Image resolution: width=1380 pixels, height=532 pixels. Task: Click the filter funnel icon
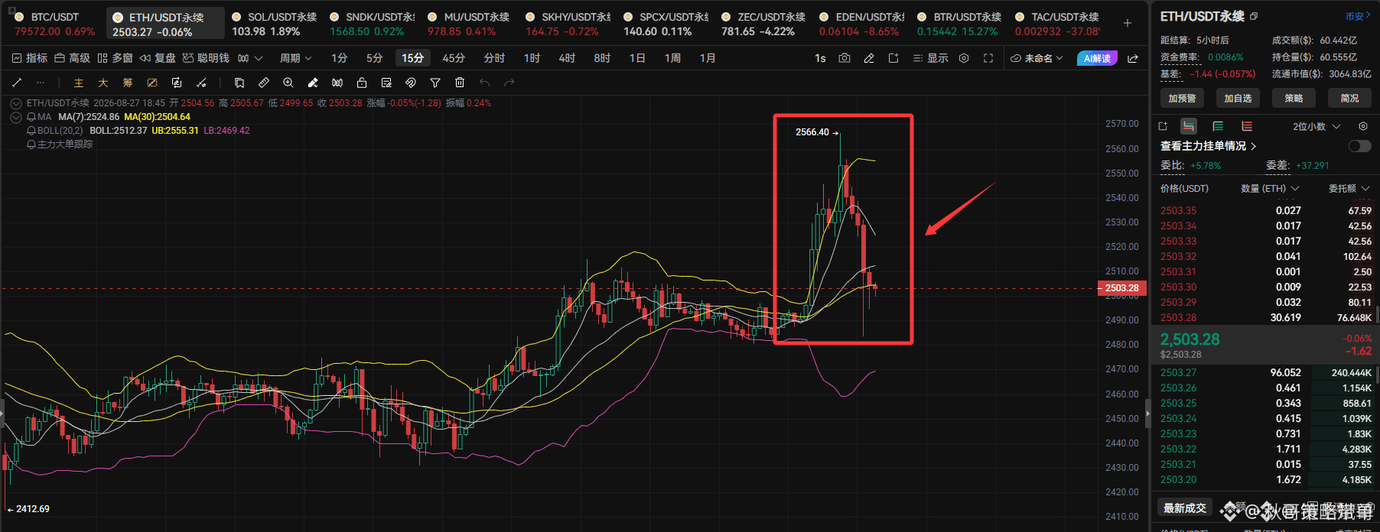coord(435,83)
